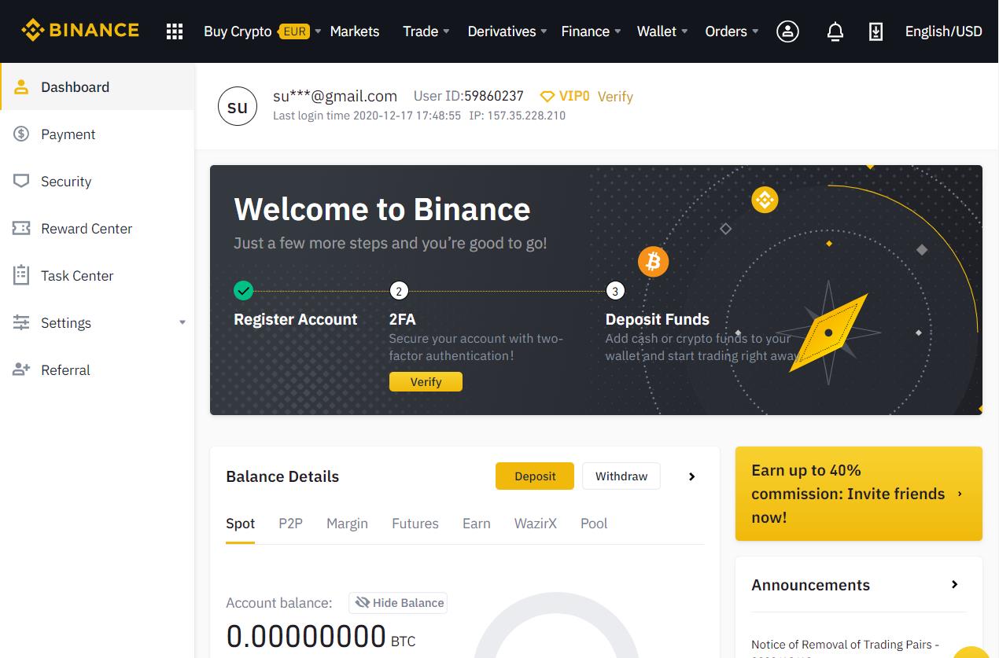Switch to the Pool balance tab
Viewport: 999px width, 658px height.
coord(594,524)
